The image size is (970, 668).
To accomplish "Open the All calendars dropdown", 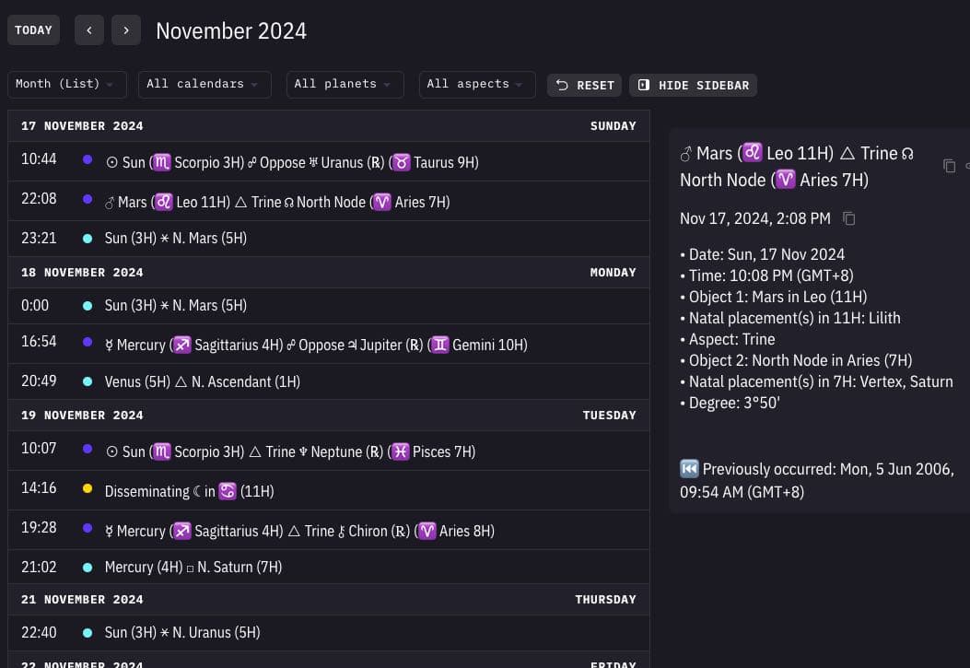I will click(x=204, y=84).
